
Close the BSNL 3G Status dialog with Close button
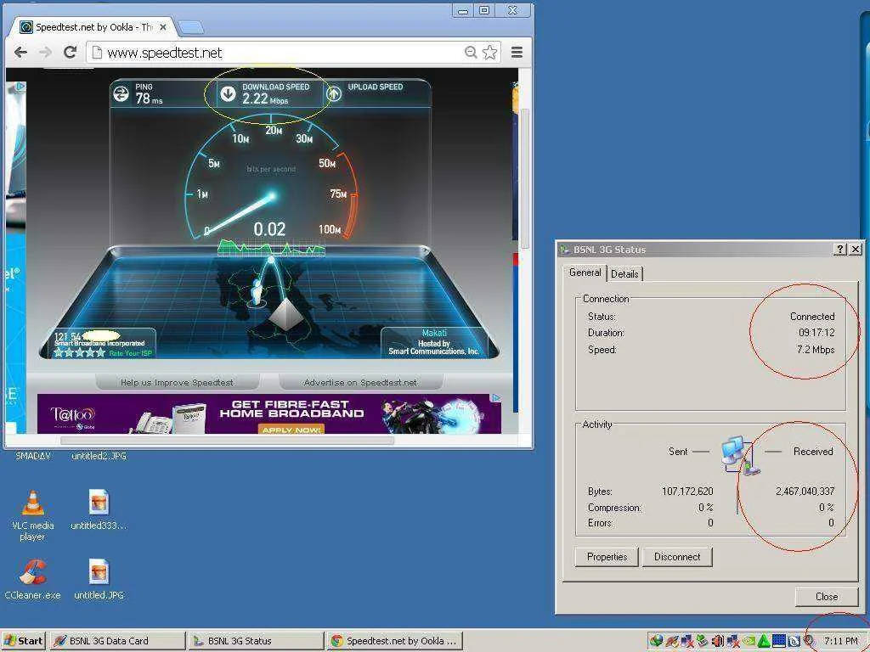tap(826, 597)
